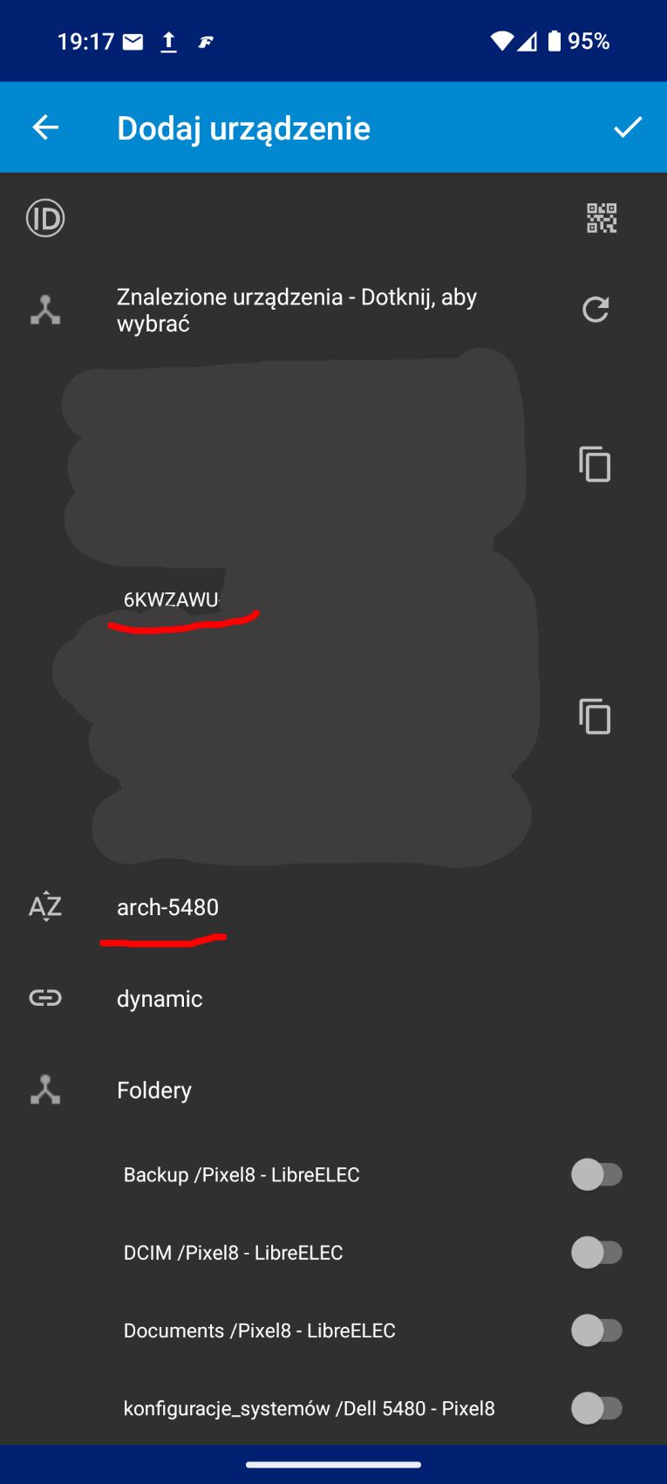
Task: Tap the back arrow in the header
Action: (45, 128)
